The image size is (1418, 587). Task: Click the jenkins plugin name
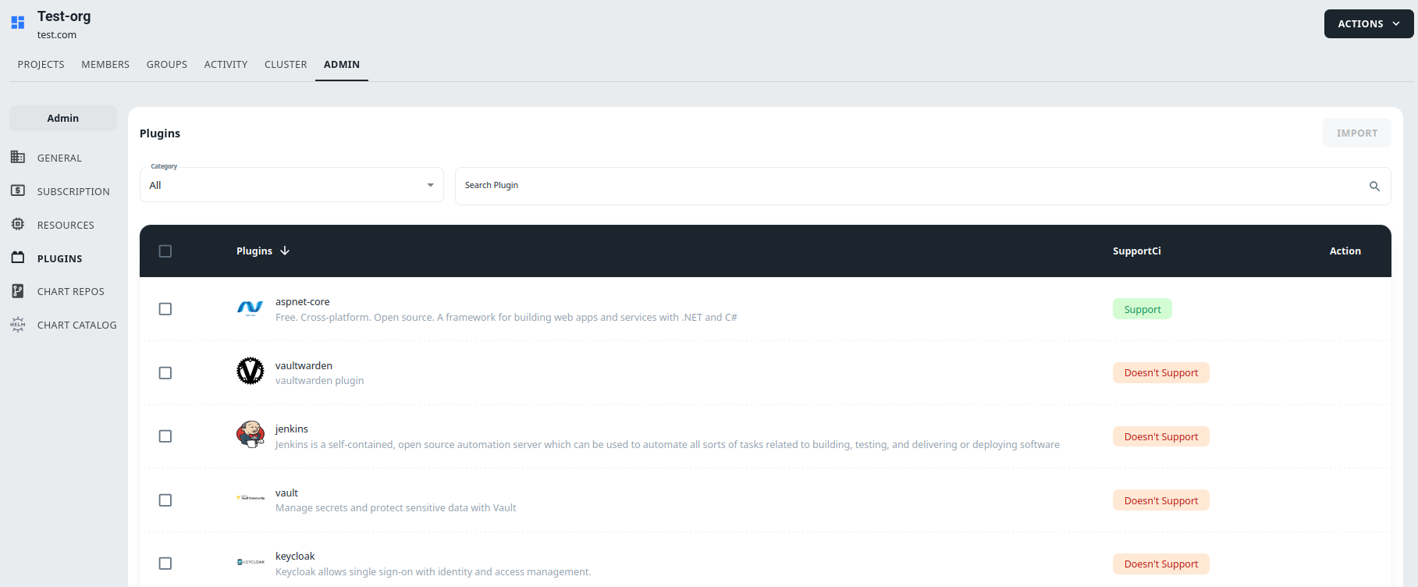[x=292, y=429]
